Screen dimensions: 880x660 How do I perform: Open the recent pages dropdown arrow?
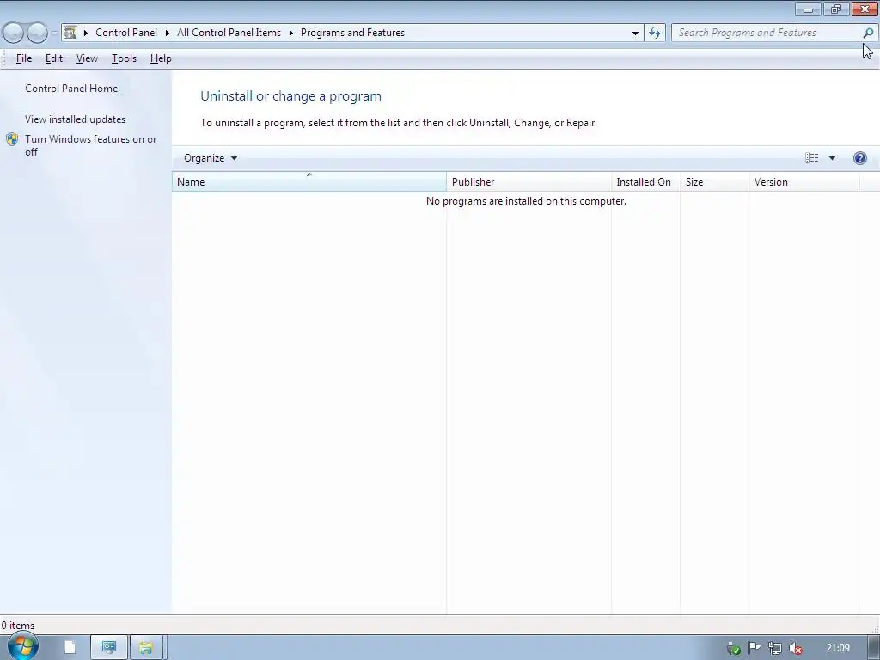click(54, 34)
